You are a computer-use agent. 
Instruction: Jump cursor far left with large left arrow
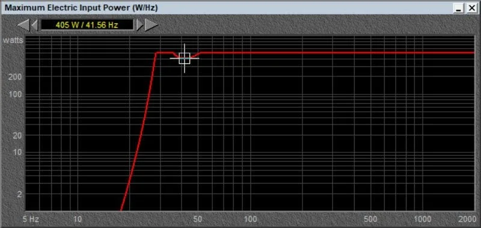pyautogui.click(x=23, y=25)
